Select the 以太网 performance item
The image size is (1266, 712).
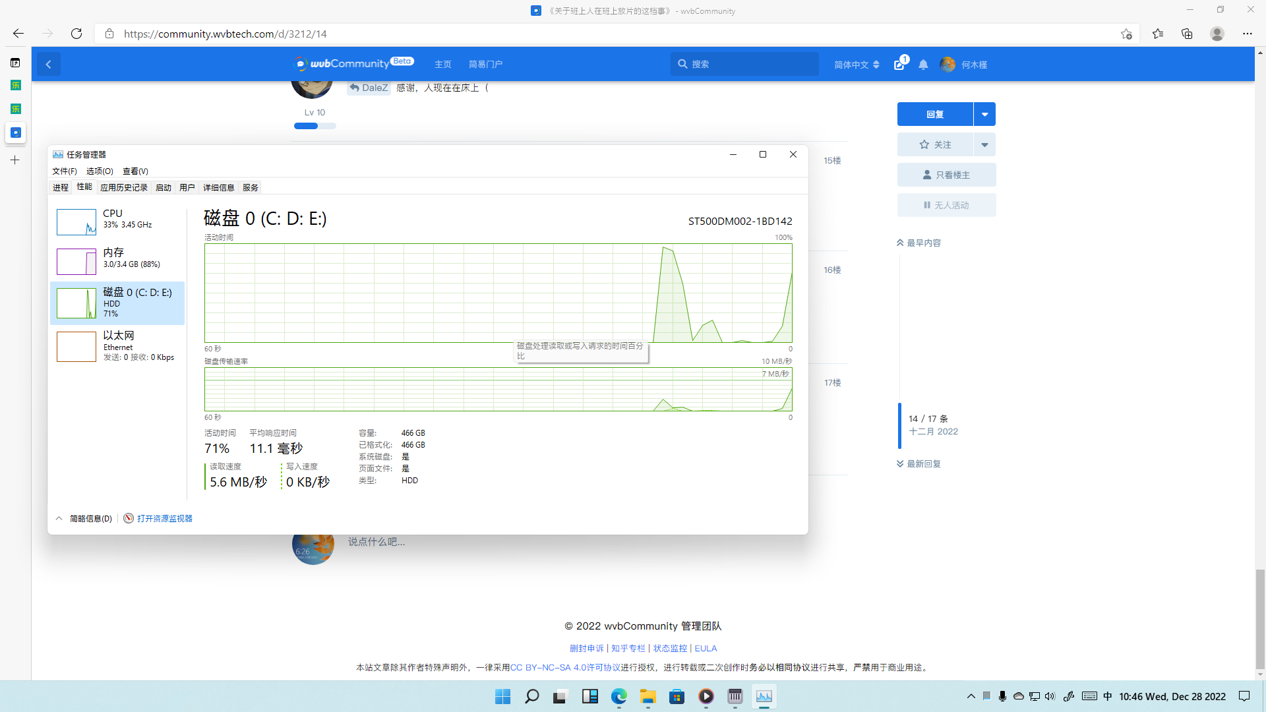click(117, 345)
